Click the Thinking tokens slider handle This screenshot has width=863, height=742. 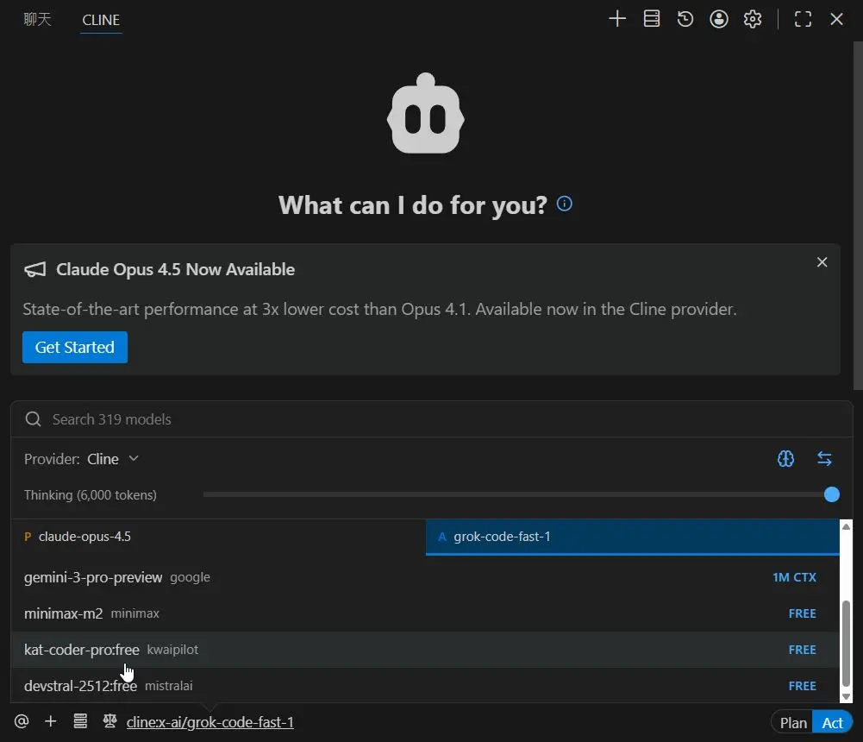(x=831, y=494)
